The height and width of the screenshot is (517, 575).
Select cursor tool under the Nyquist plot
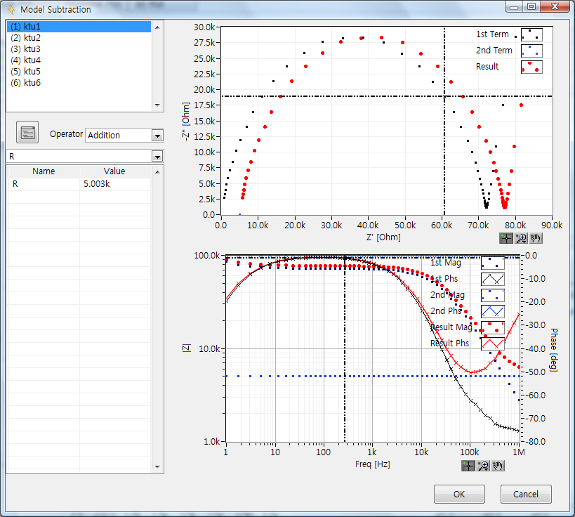coord(507,237)
